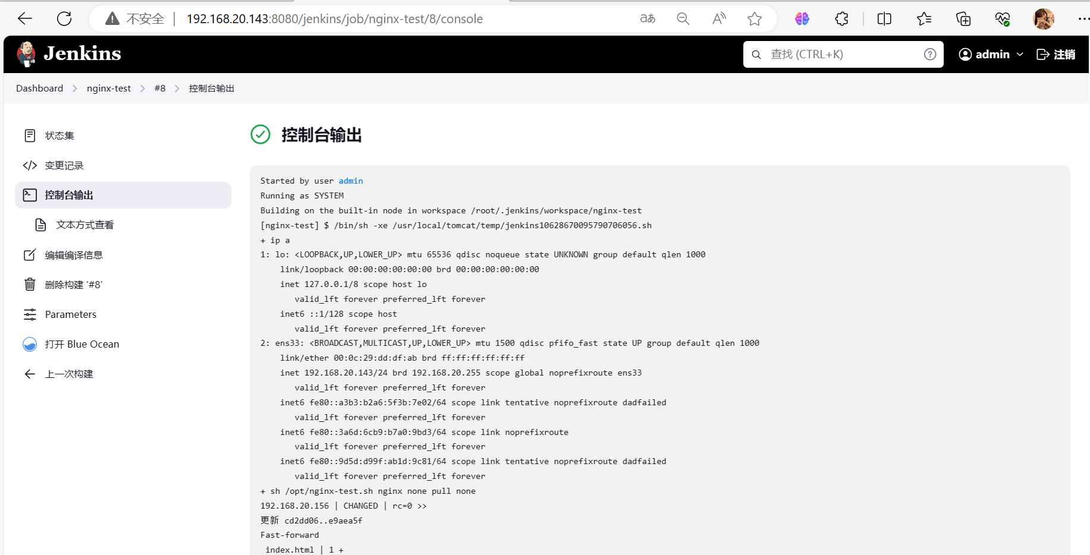This screenshot has height=555, width=1090.
Task: Click the zoom magnifier icon in address bar
Action: pos(683,19)
